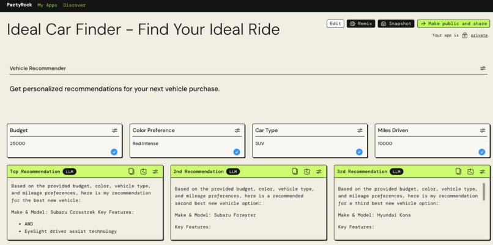Viewport: 493px width, 245px height.
Task: Click the Edit button
Action: (335, 24)
